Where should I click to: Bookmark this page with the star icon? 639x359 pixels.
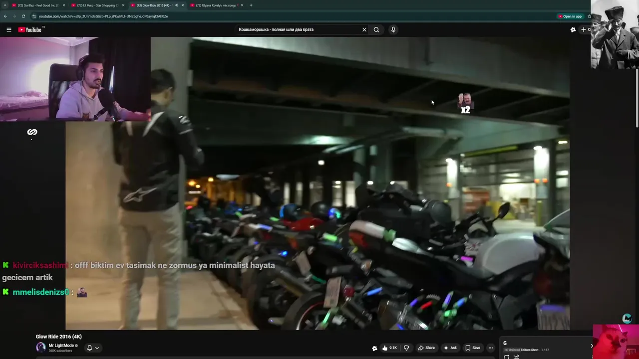click(x=589, y=16)
